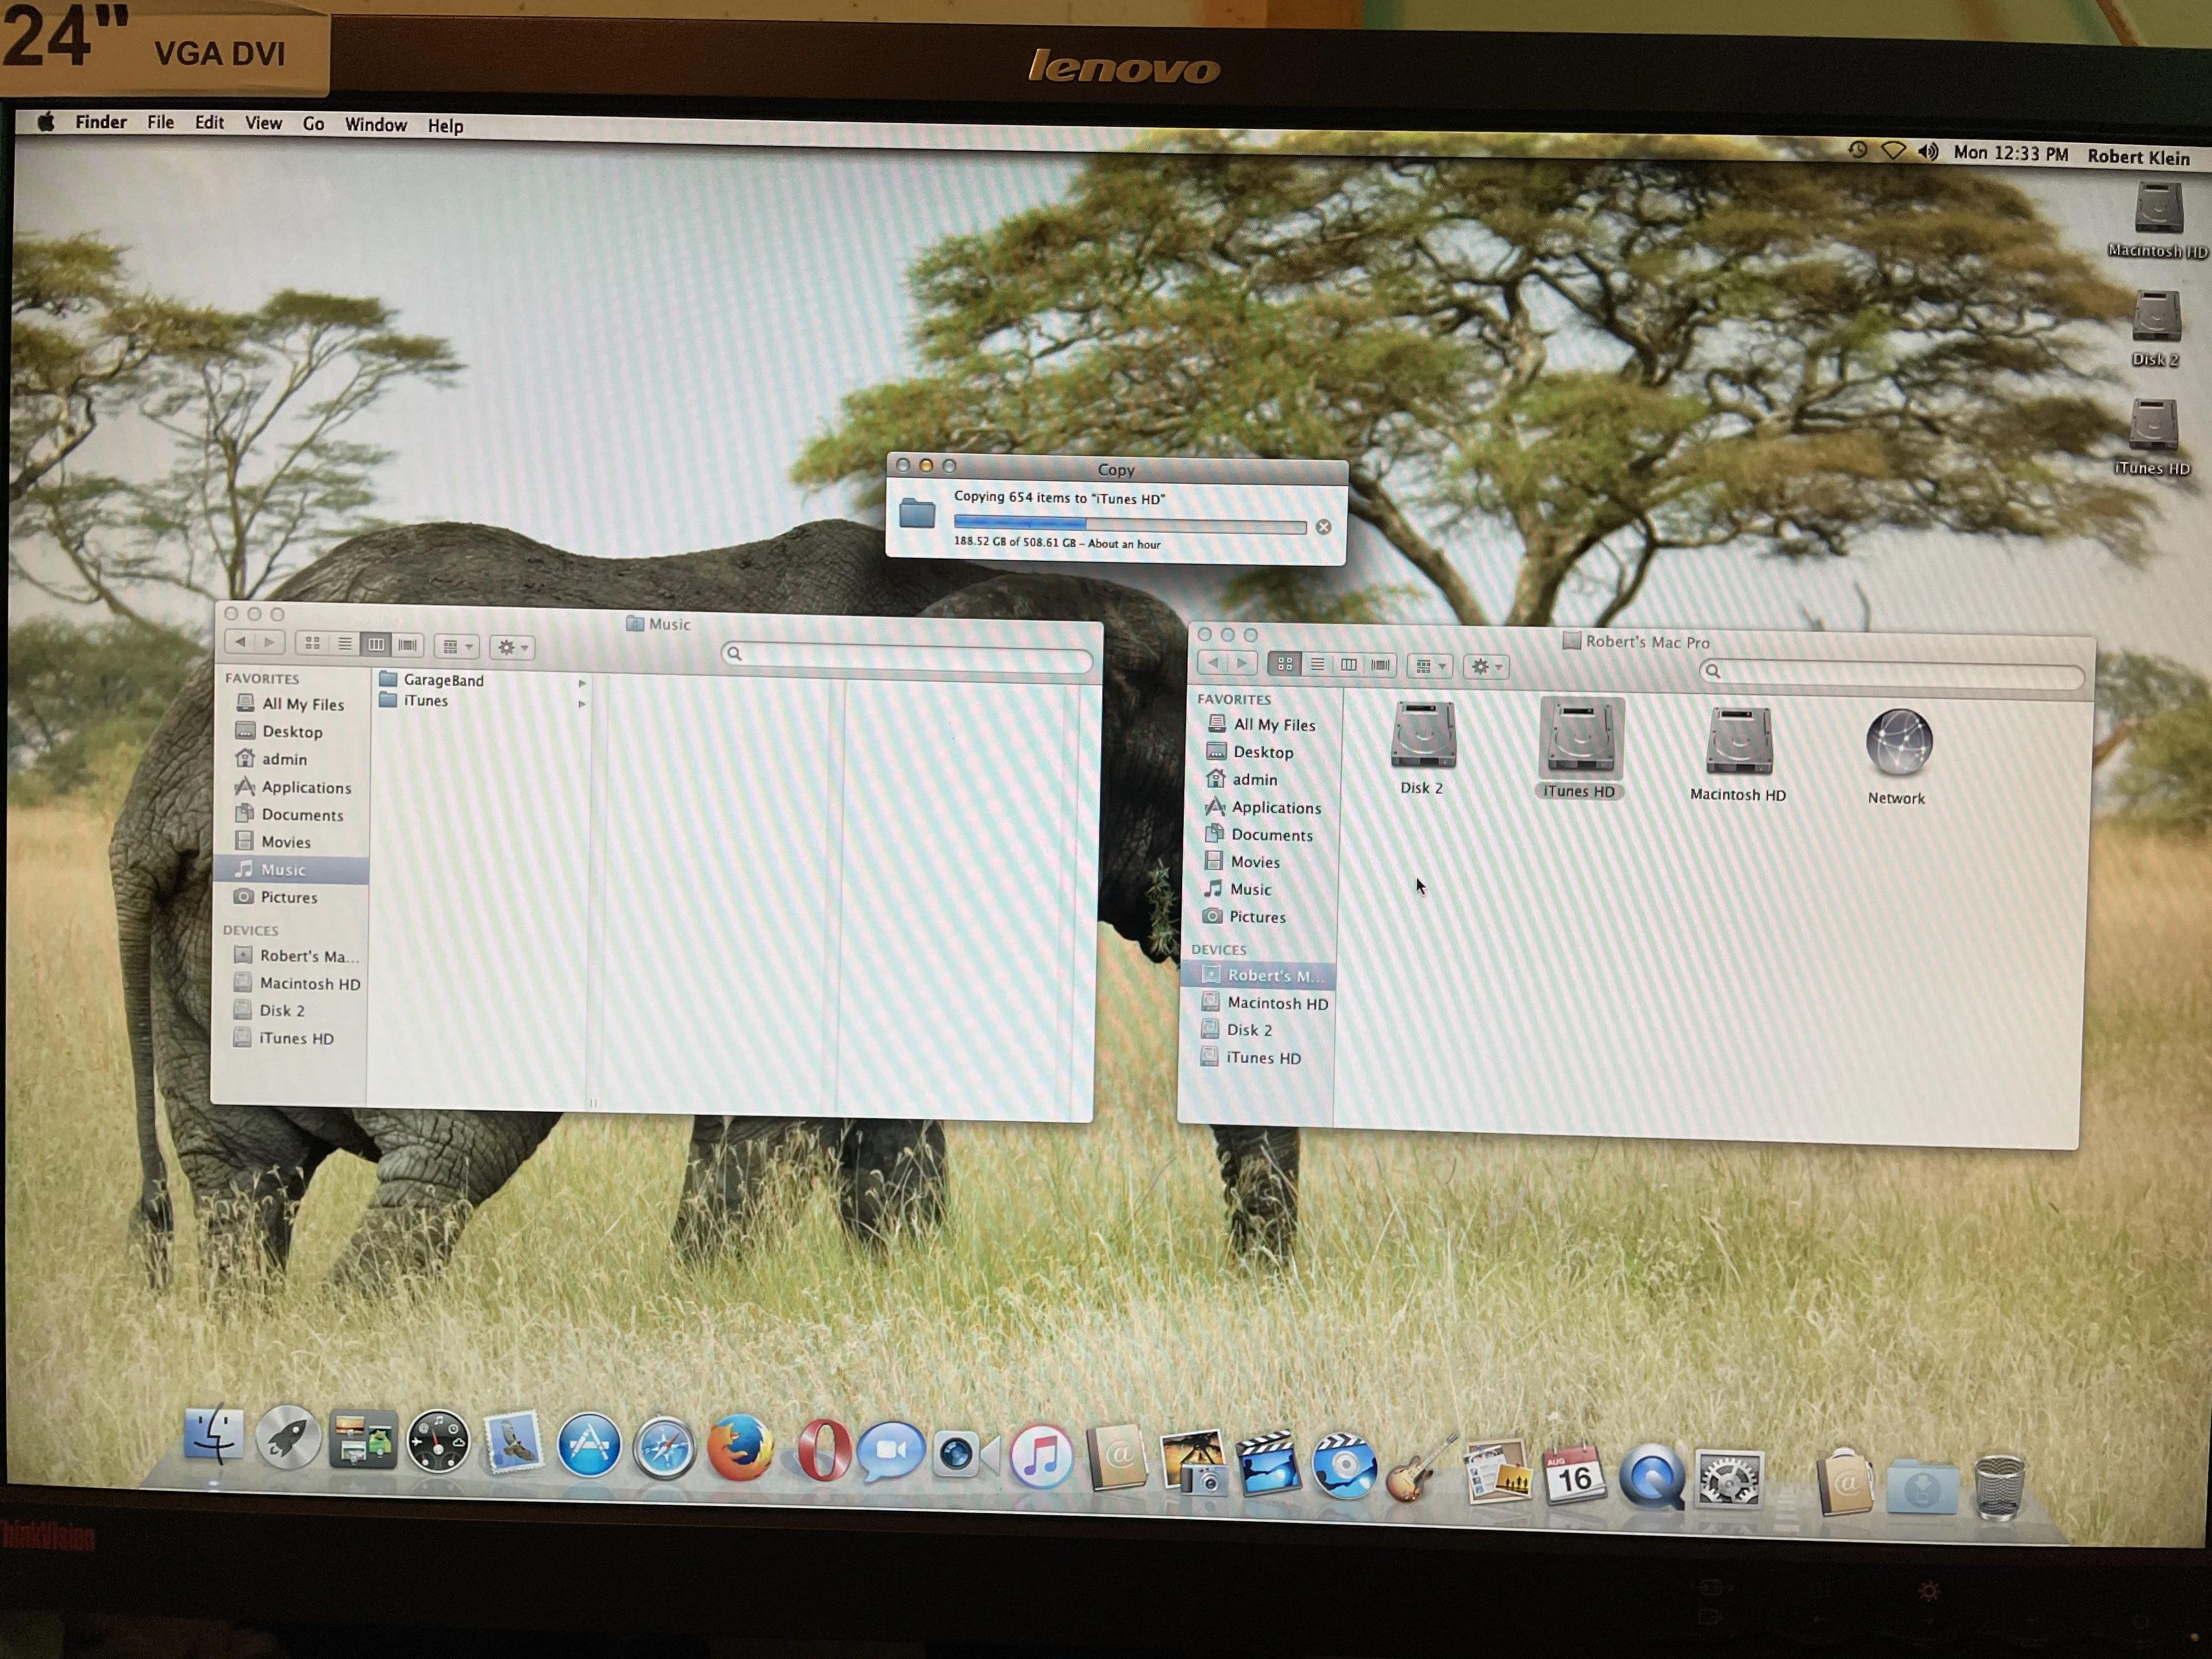Open Launchpad rocket icon in Dock

288,1438
